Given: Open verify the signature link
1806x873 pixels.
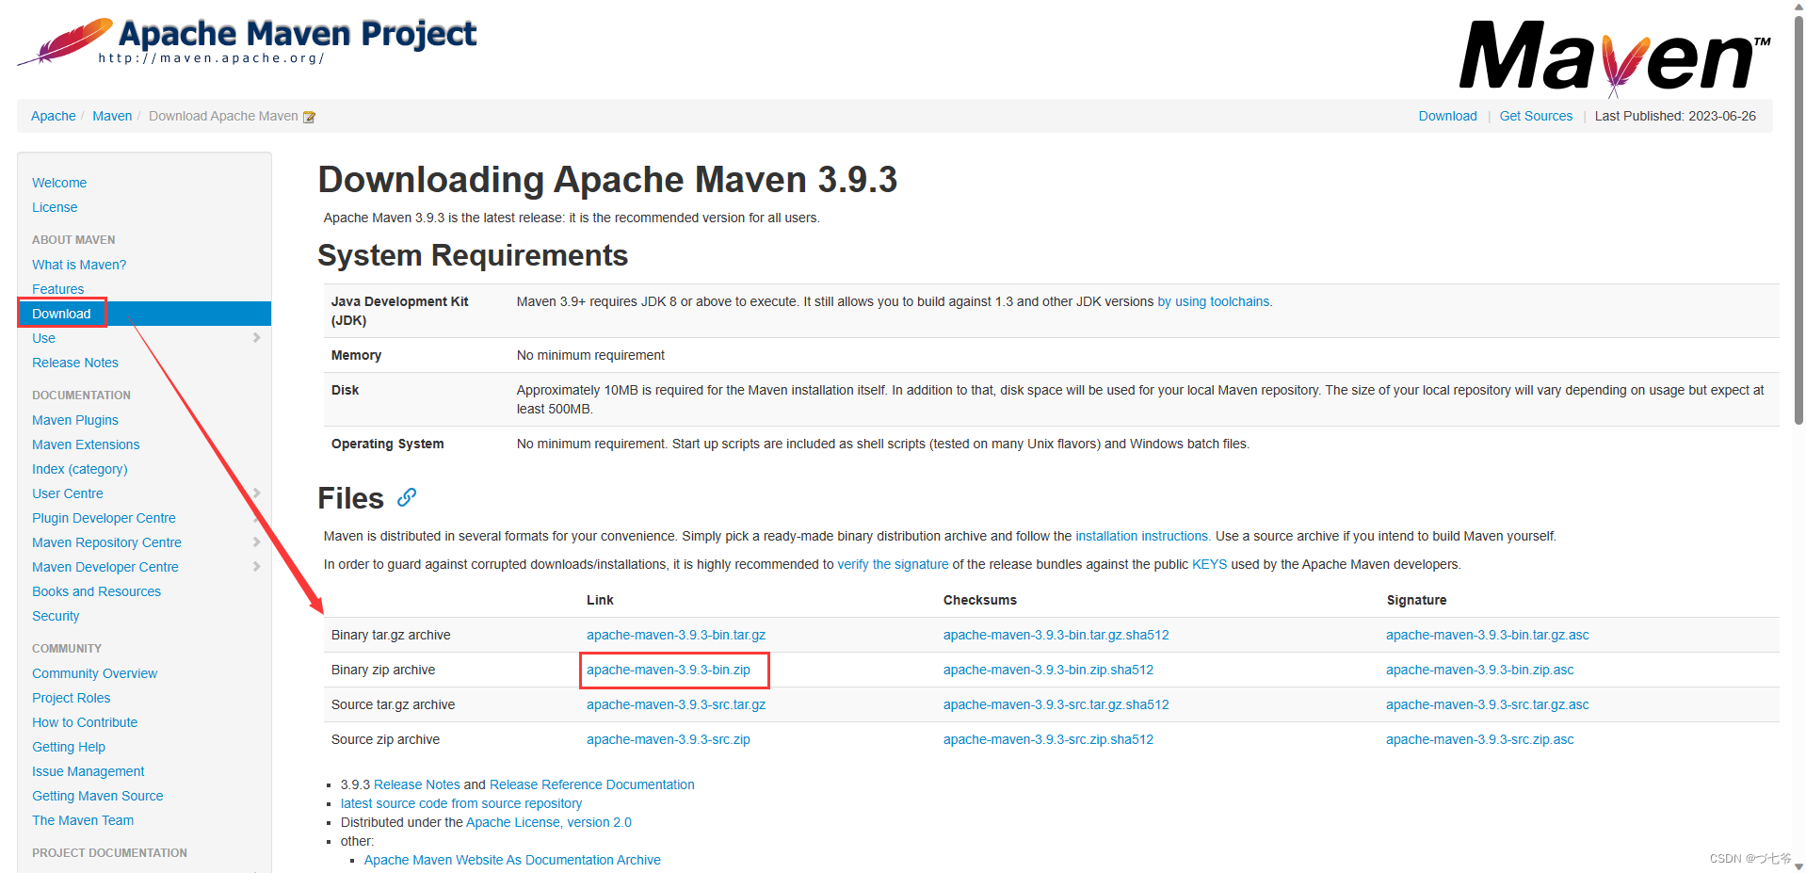Looking at the screenshot, I should tap(894, 564).
